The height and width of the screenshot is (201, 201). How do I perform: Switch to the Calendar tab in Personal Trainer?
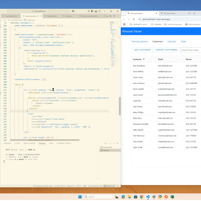171,41
